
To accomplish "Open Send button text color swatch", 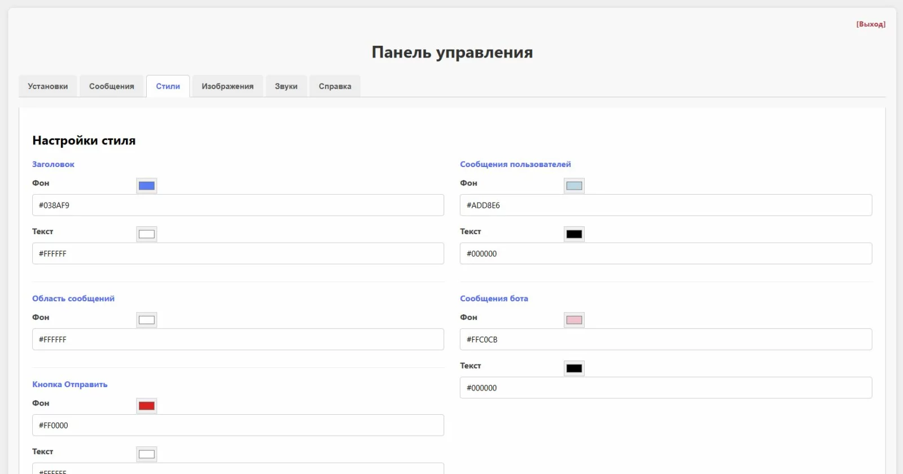I will [x=146, y=454].
